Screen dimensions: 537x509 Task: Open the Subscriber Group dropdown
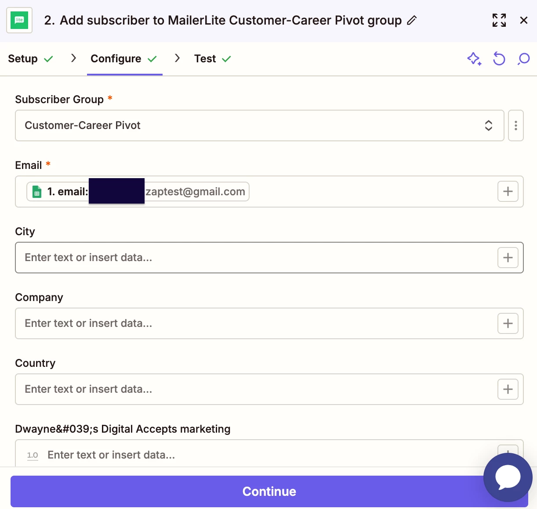pyautogui.click(x=259, y=125)
